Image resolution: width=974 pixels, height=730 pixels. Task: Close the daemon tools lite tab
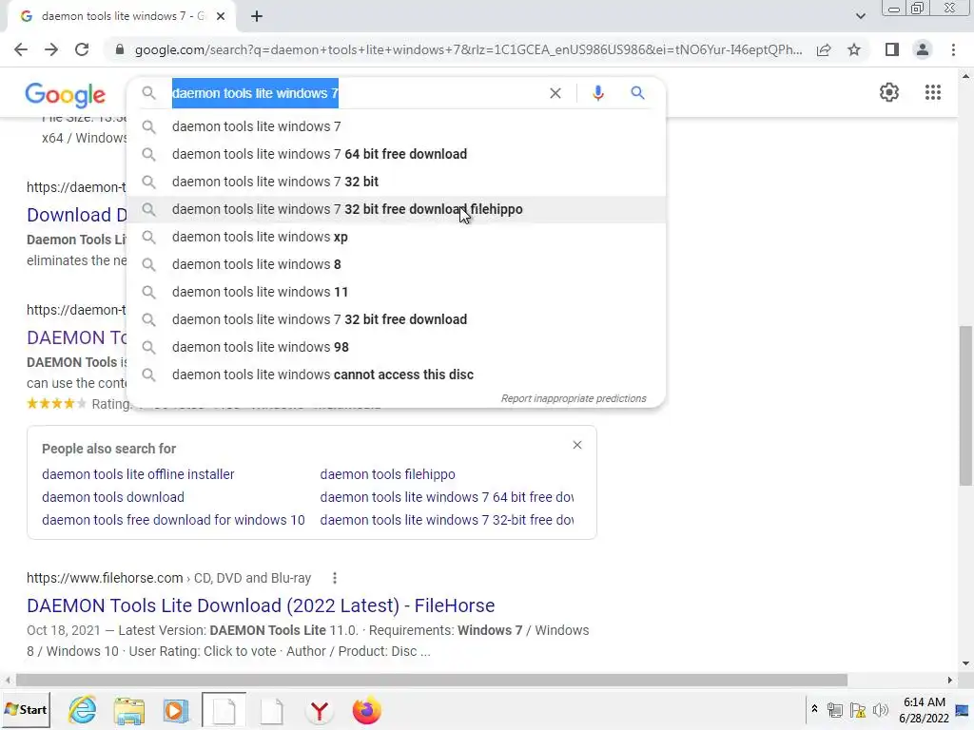point(221,16)
